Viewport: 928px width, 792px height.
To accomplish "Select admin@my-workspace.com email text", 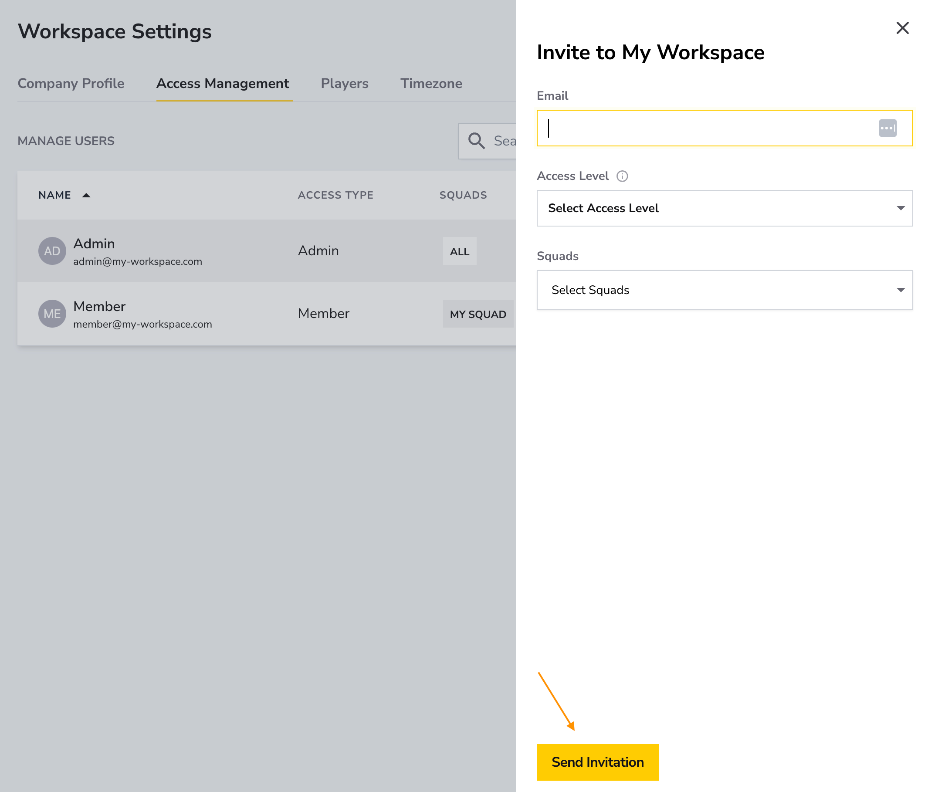I will coord(138,262).
